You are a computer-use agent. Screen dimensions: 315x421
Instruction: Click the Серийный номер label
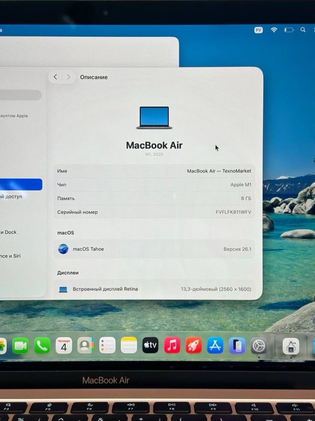(77, 212)
